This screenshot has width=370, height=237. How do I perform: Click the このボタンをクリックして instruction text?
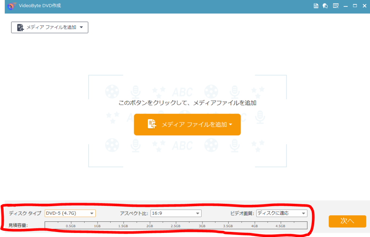187,102
